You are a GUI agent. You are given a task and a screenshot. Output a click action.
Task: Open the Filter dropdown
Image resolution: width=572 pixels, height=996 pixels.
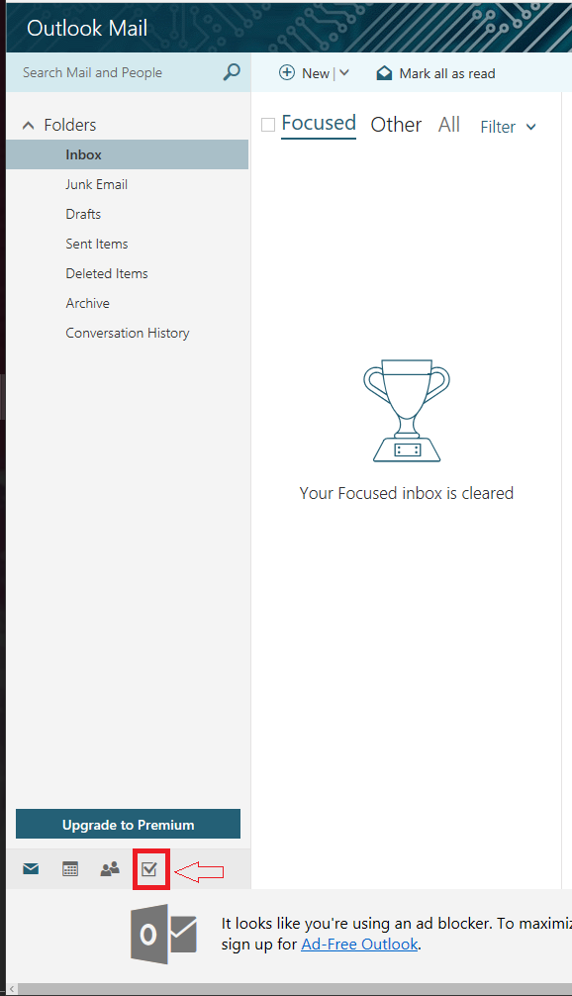point(508,127)
